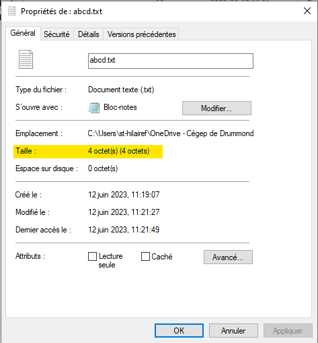Select the Versions précédentes tab
Screen dimensions: 318x343
[x=141, y=34]
